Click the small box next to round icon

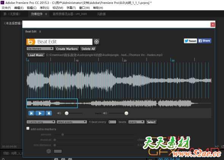[58, 151]
